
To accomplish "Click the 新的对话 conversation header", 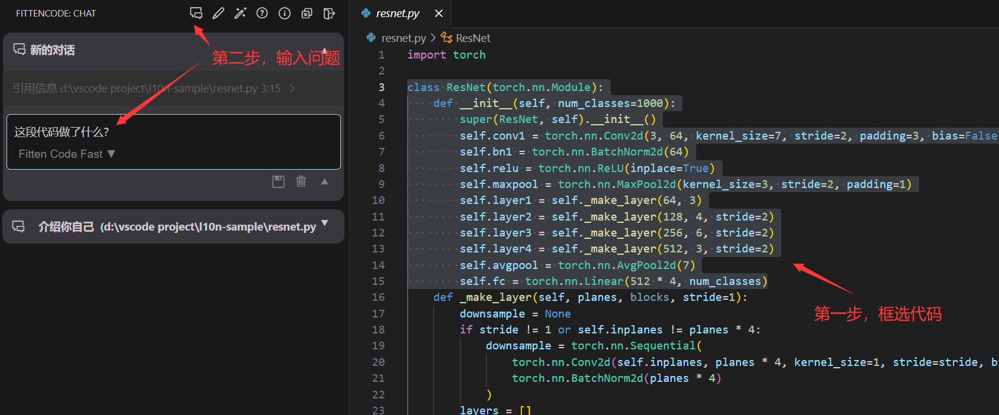I will click(52, 50).
